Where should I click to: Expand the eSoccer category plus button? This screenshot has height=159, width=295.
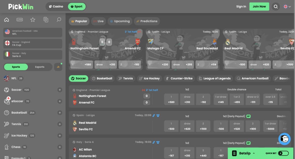[60, 101]
